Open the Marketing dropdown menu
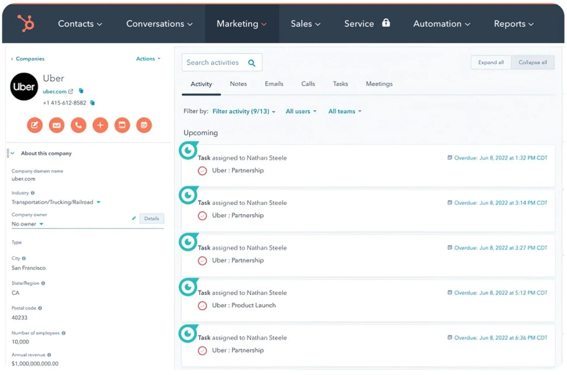Image resolution: width=567 pixels, height=375 pixels. point(241,24)
